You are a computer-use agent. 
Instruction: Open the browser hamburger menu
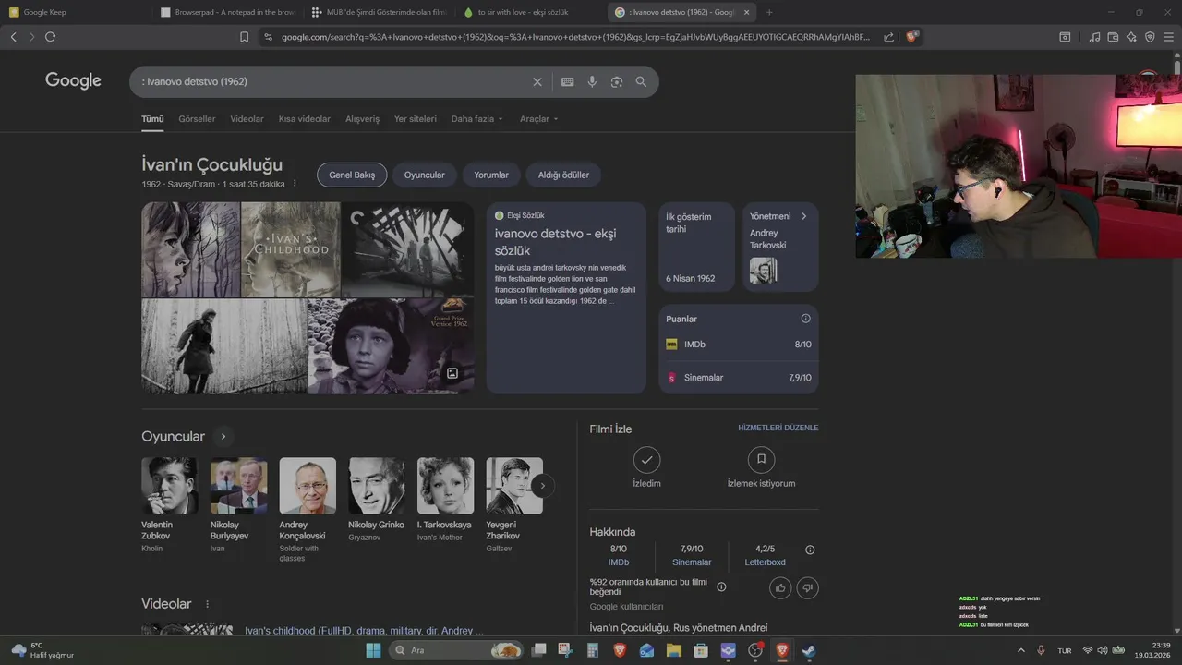[x=1168, y=37]
